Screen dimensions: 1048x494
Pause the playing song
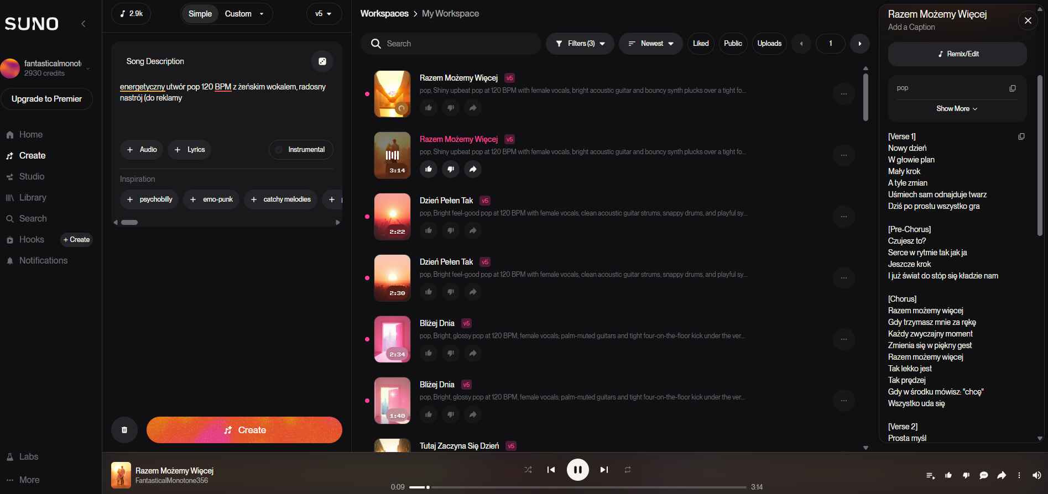[x=578, y=470]
